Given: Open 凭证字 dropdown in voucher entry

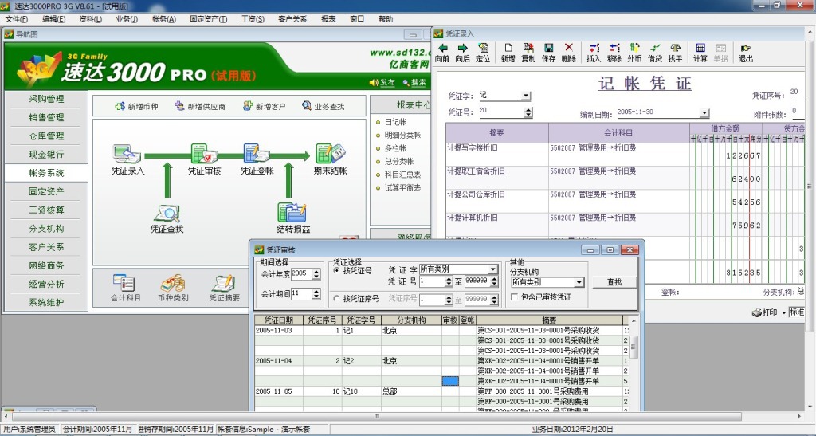Looking at the screenshot, I should click(526, 96).
